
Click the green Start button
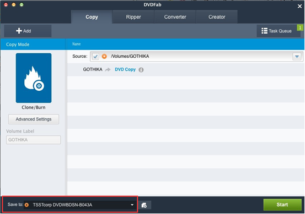[x=282, y=205]
